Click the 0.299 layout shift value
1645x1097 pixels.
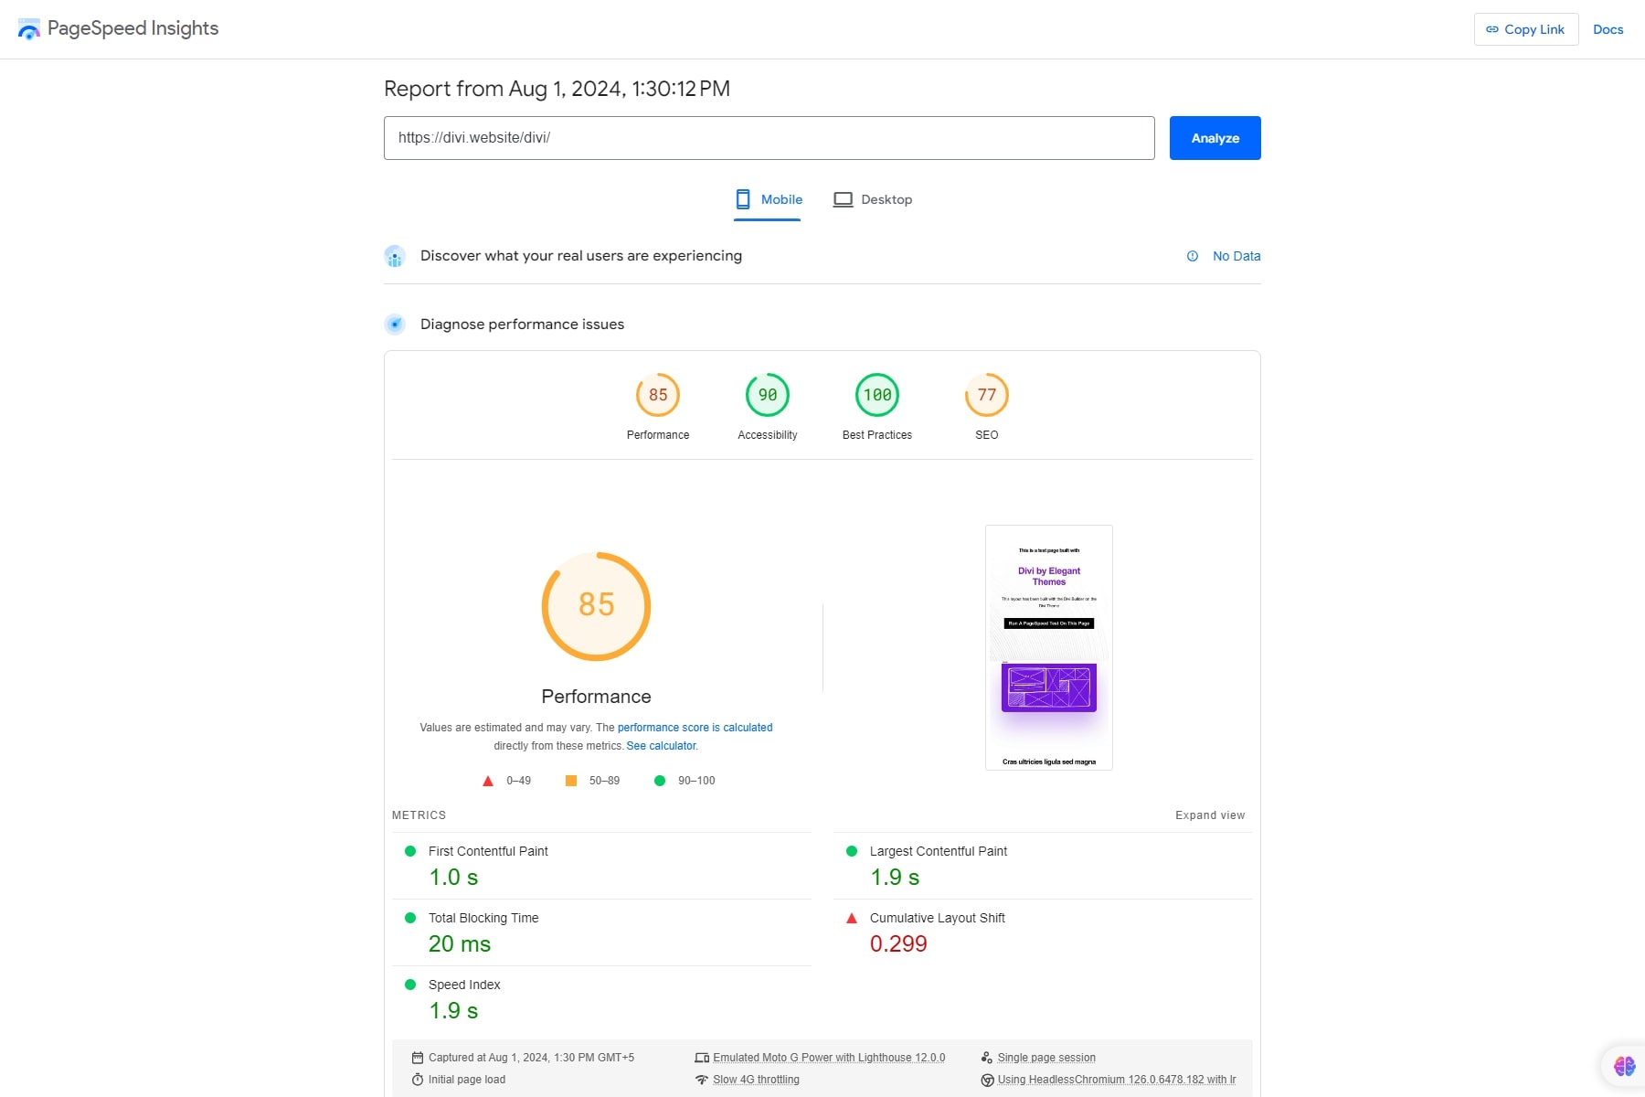pos(898,944)
